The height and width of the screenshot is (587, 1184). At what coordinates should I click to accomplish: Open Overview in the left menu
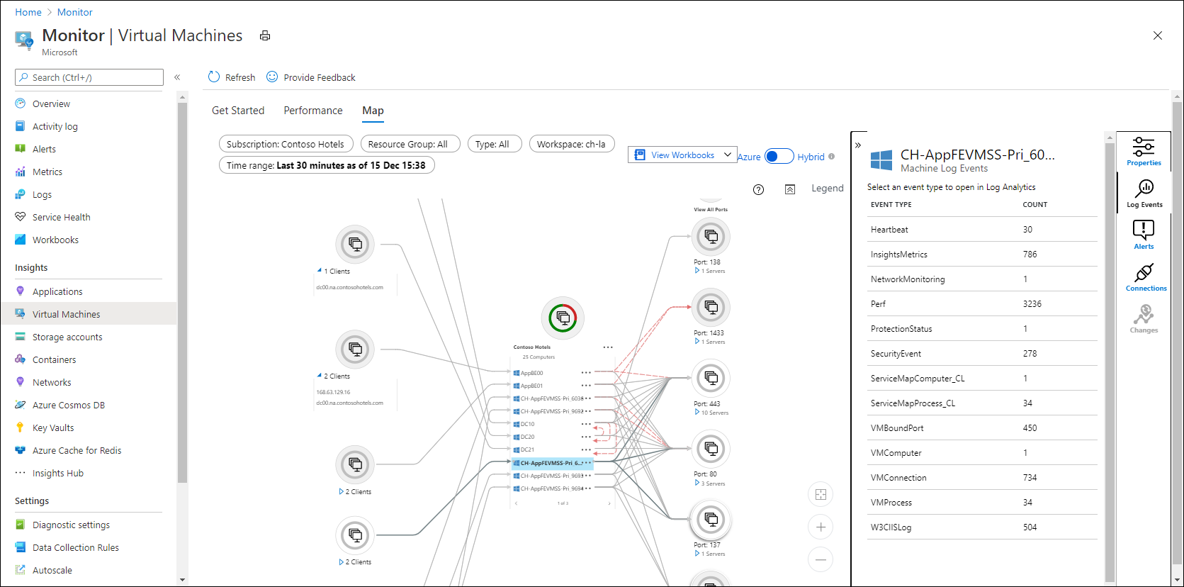pos(51,104)
